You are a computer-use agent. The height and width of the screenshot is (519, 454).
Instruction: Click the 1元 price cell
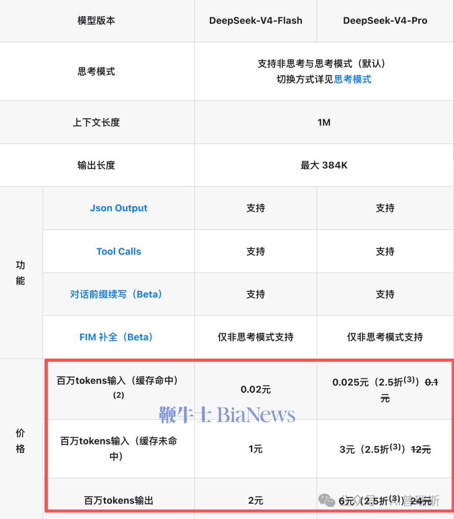tap(256, 449)
